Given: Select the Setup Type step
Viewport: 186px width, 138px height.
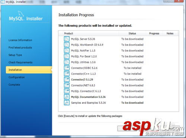Looking at the screenshot, I should 15,55.
